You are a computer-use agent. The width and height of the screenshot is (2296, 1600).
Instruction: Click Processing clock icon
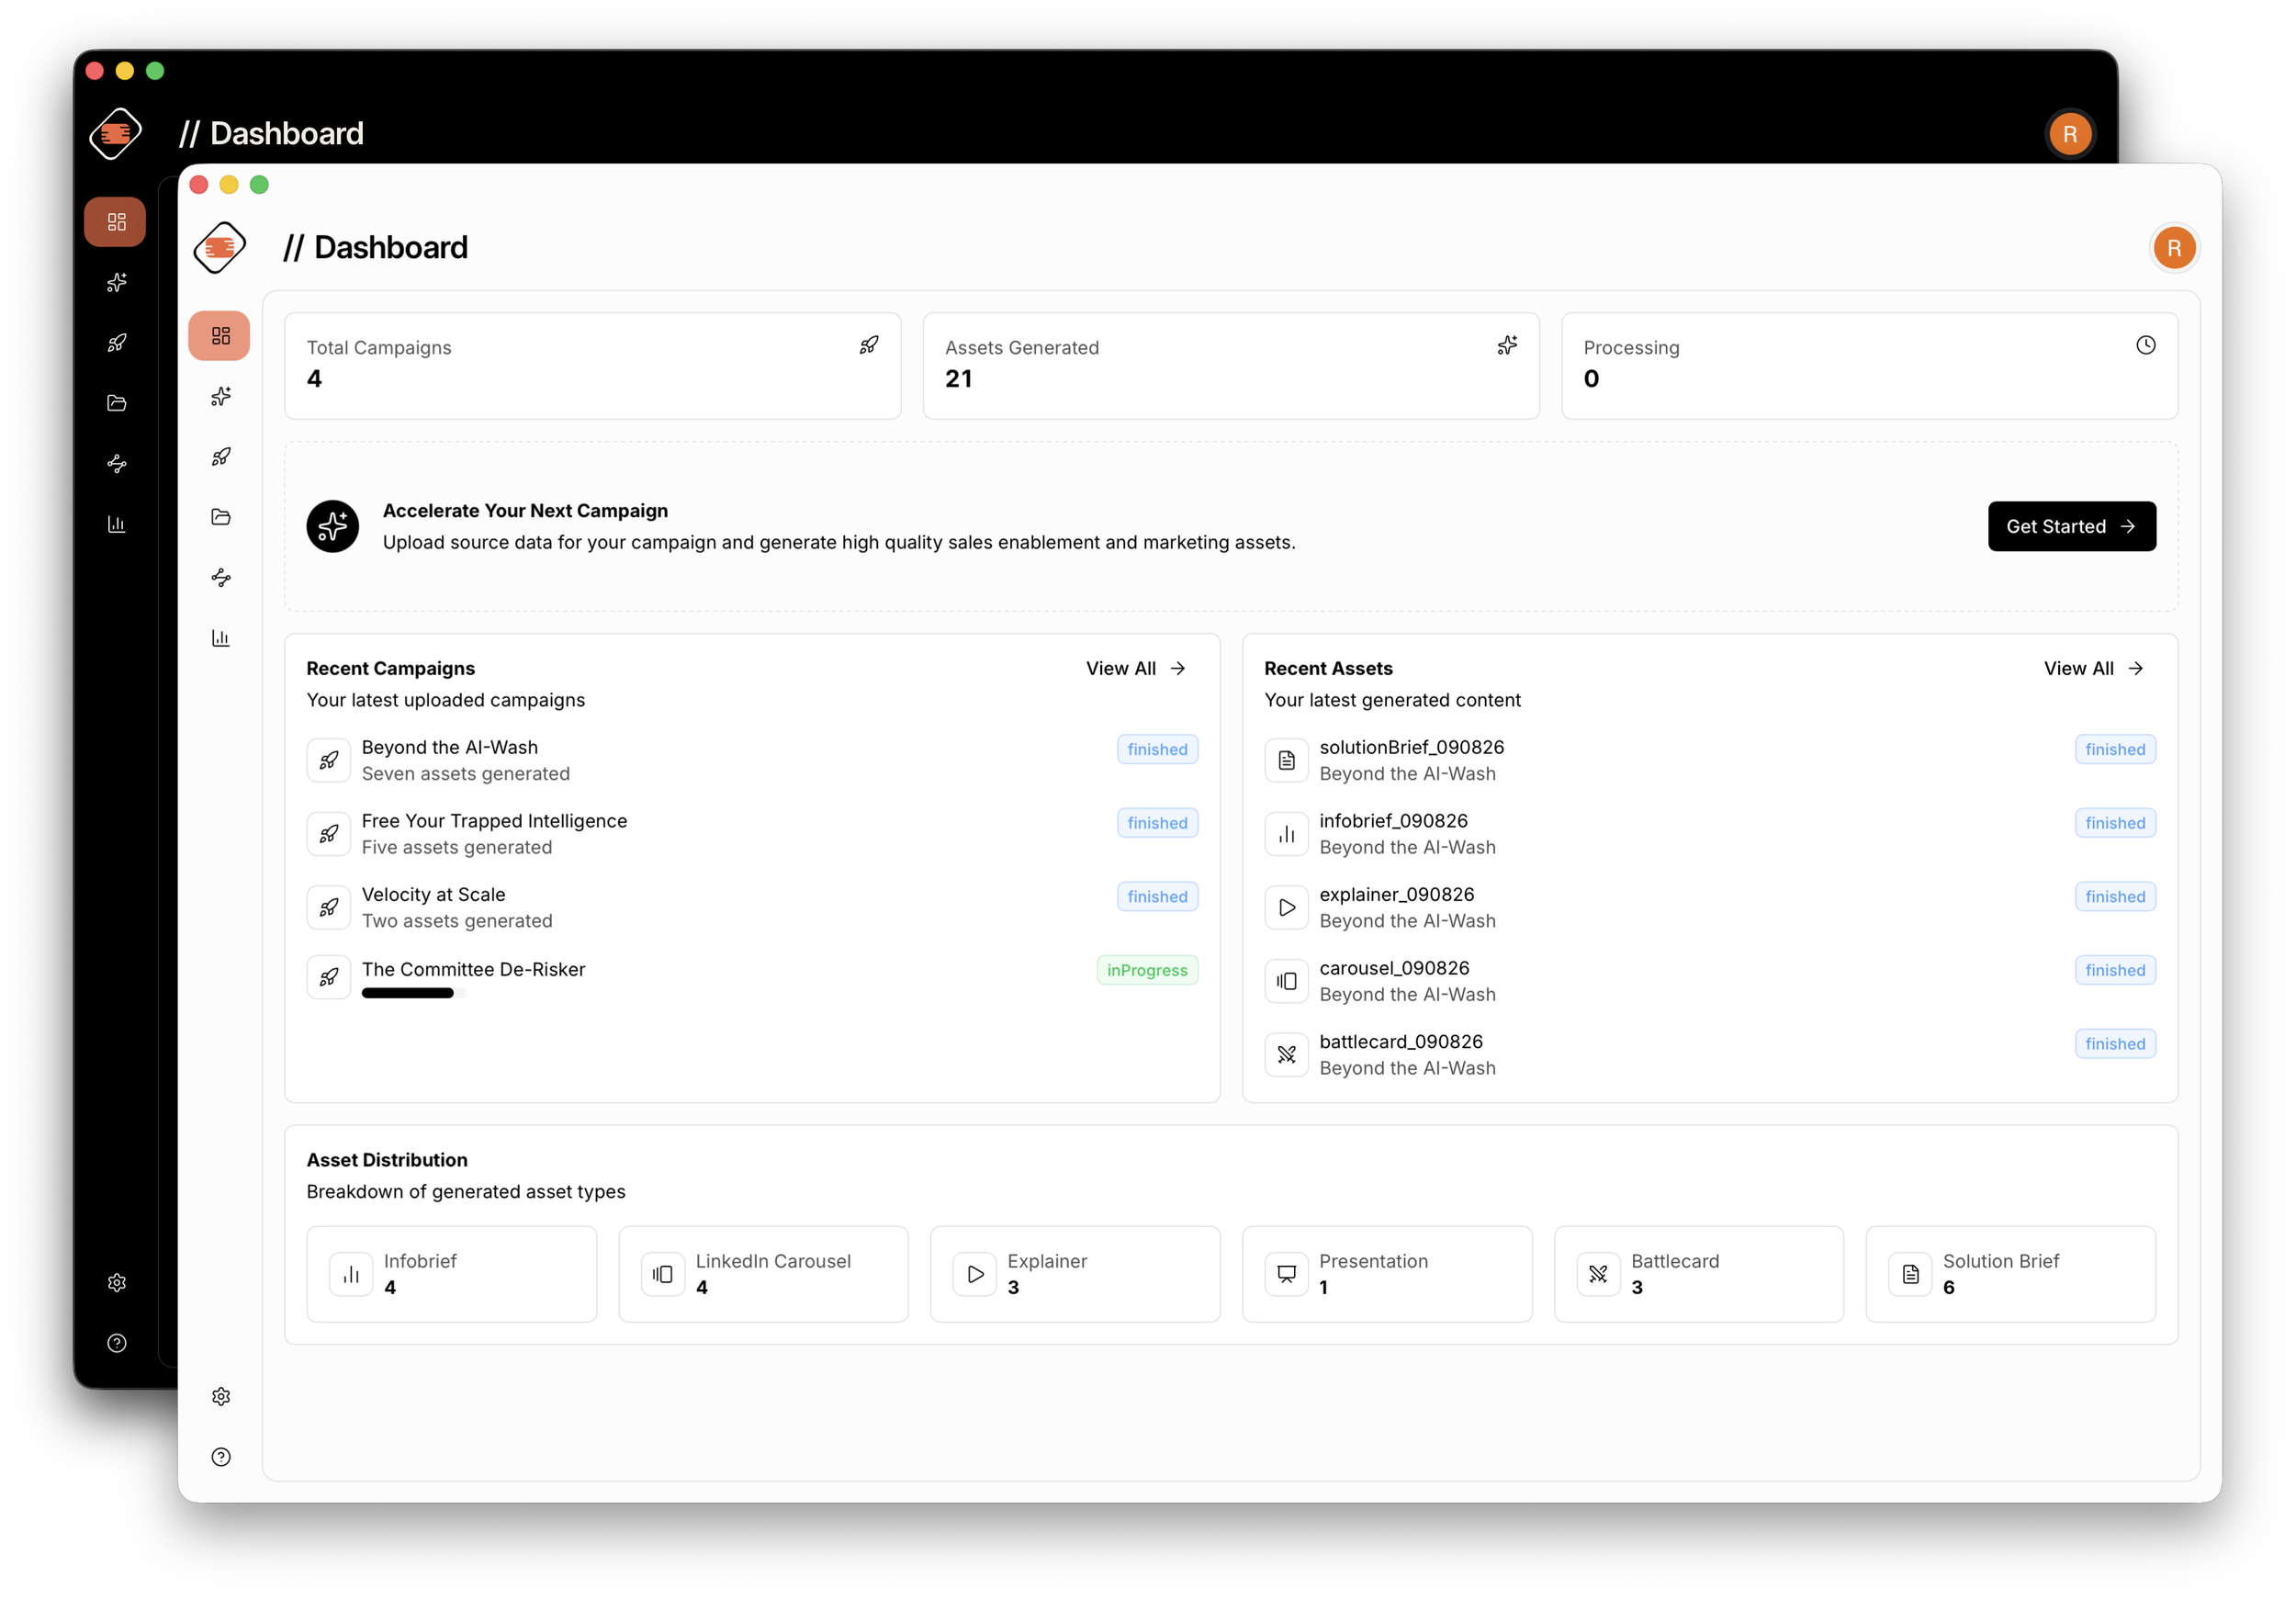(2146, 346)
